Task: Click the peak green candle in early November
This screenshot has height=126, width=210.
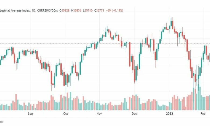Action: (107, 30)
